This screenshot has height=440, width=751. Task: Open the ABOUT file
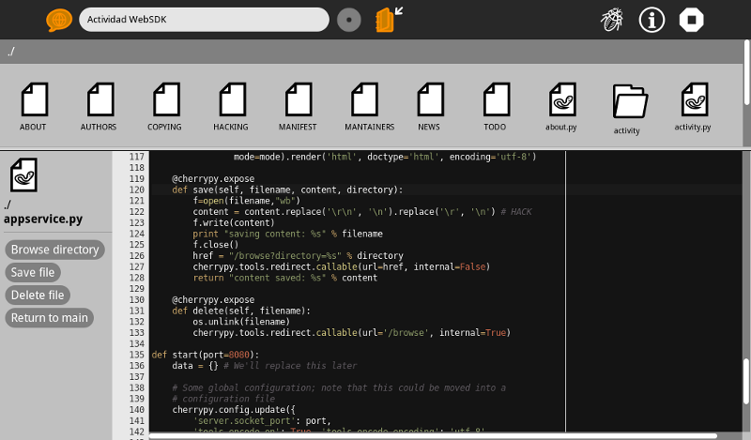[33, 99]
